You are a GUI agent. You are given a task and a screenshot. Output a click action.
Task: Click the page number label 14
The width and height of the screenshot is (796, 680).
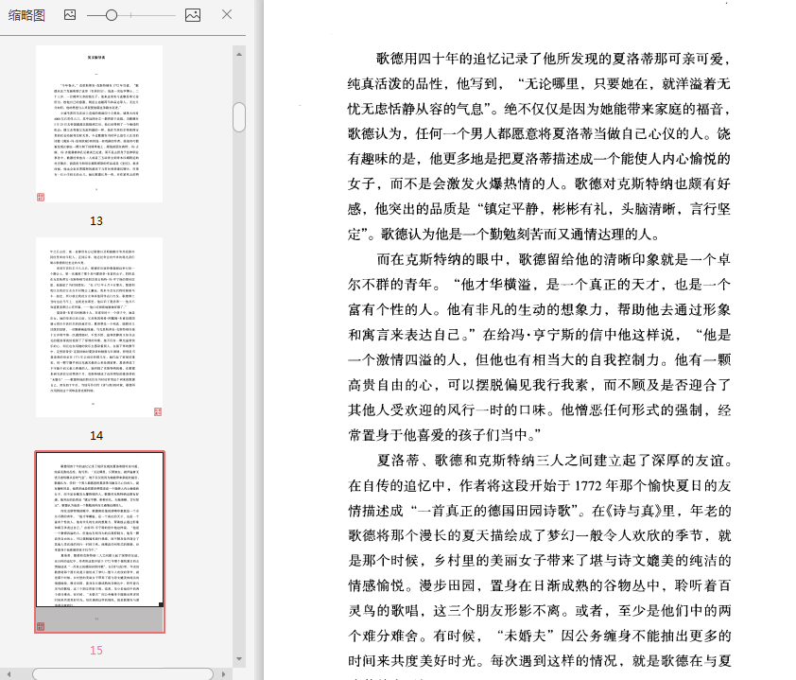coord(96,436)
